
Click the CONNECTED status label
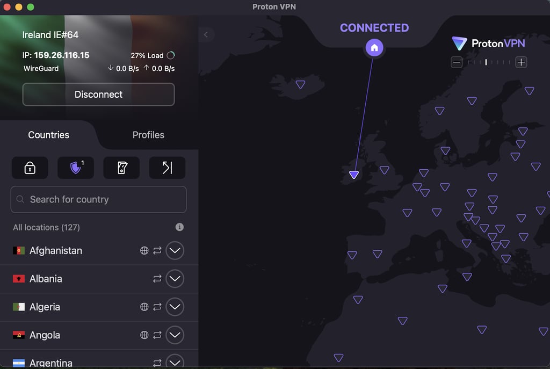(x=374, y=28)
